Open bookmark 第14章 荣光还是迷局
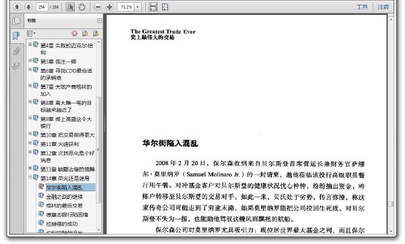This screenshot has height=244, width=405. [65, 178]
